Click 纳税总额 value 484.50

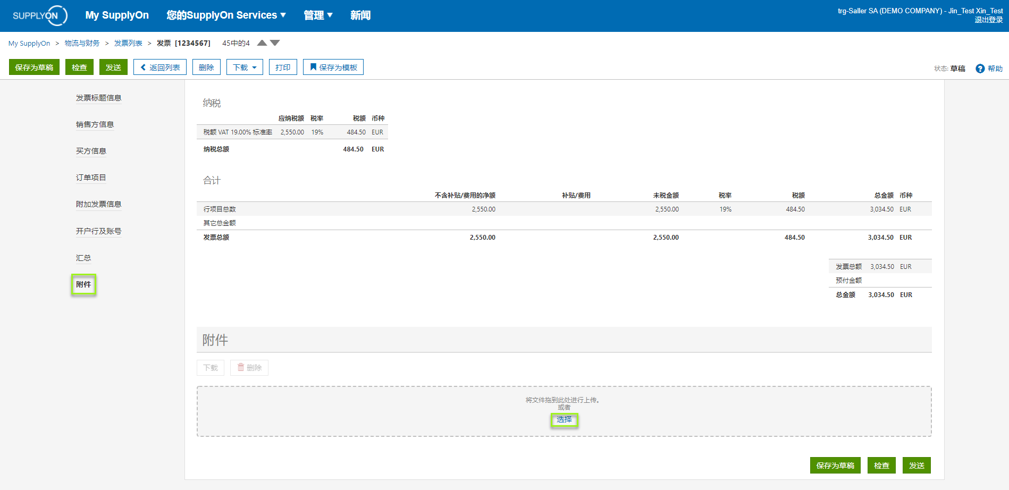pos(353,149)
